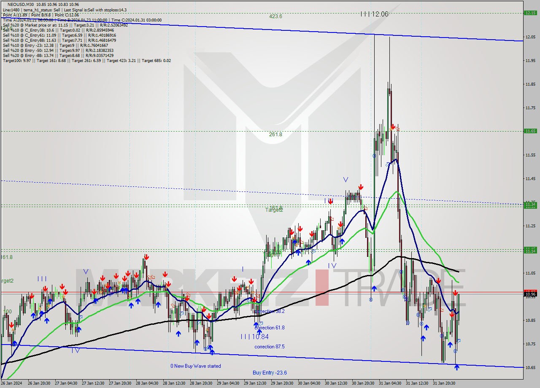Click the '26 Jan 20:30' time axis label

point(38,383)
